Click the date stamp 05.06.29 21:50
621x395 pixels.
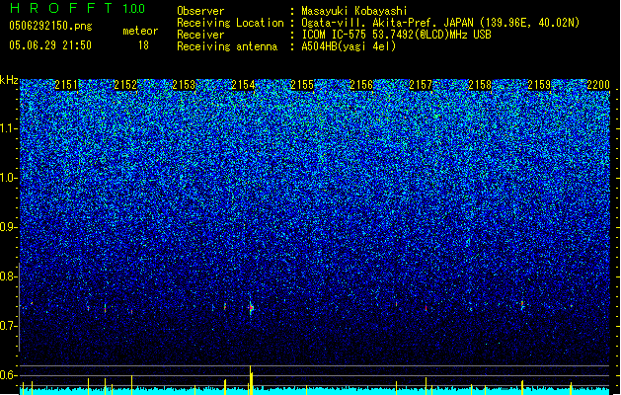pos(50,45)
